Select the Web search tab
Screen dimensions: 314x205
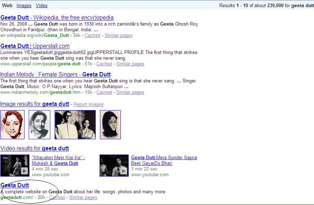[7, 5]
